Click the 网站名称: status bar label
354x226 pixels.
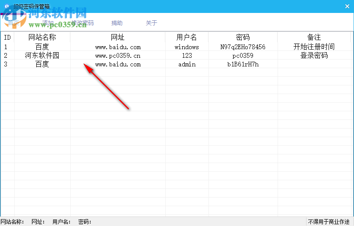(x=13, y=222)
